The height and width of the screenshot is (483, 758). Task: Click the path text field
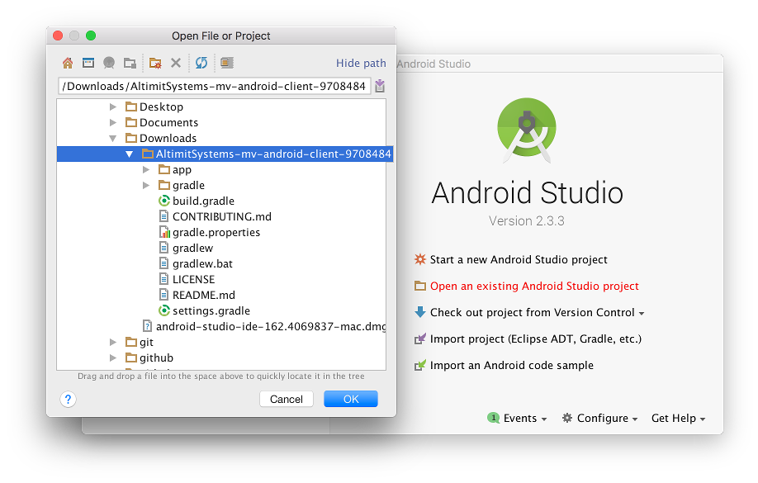pos(214,86)
